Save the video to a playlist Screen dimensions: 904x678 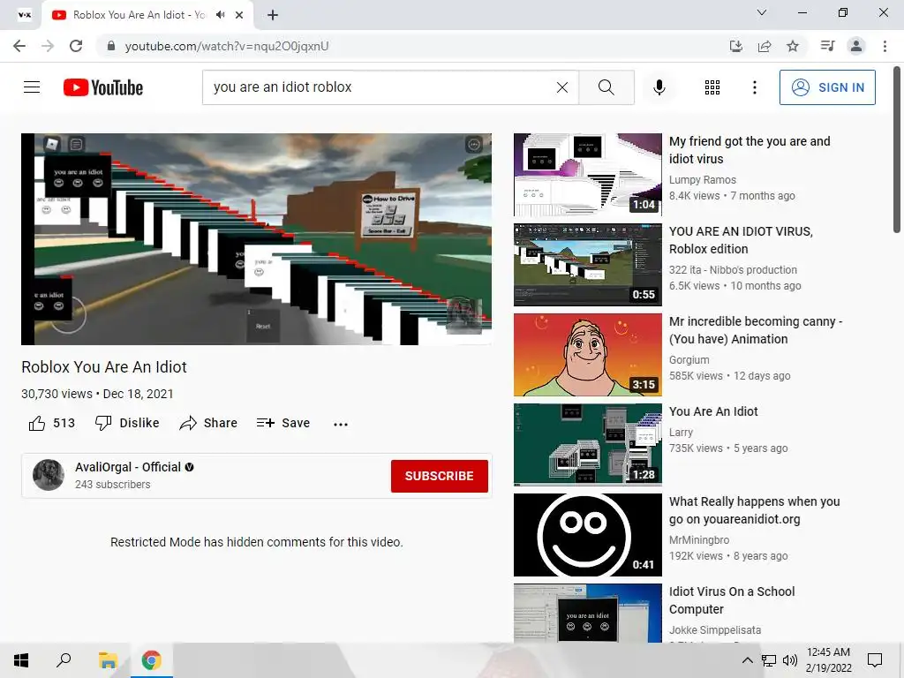(x=283, y=423)
